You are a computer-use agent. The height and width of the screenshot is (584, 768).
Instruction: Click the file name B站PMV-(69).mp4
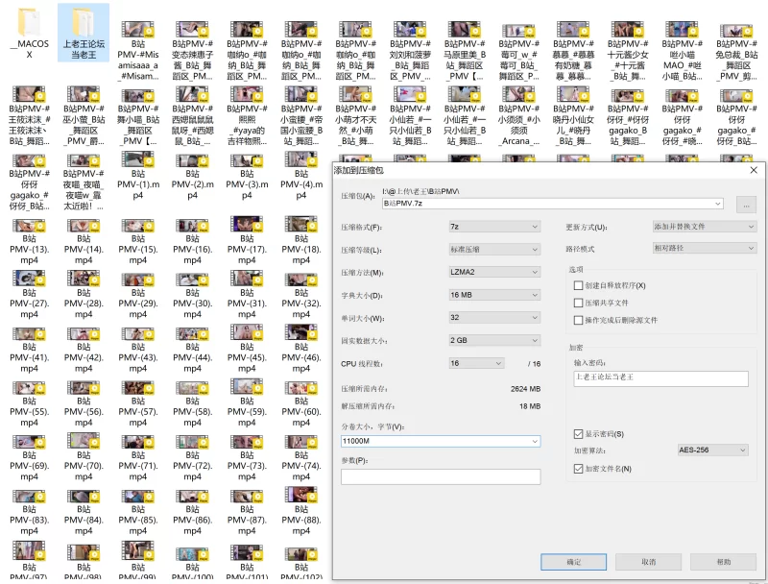29,466
